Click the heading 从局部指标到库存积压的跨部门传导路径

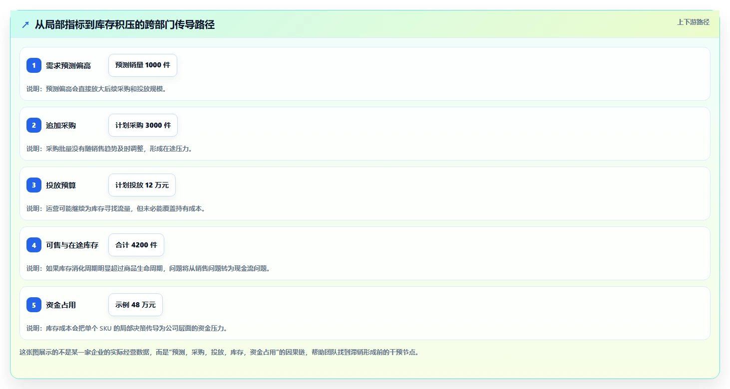[125, 24]
